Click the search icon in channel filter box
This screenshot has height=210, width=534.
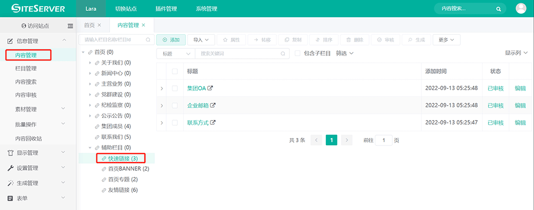point(148,40)
